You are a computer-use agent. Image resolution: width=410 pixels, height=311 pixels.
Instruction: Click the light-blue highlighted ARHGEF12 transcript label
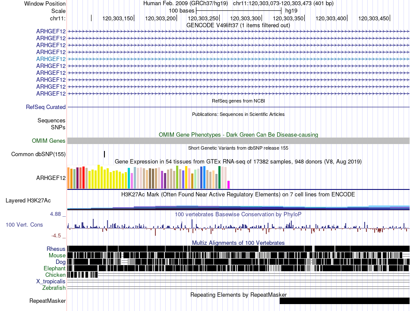pos(51,59)
